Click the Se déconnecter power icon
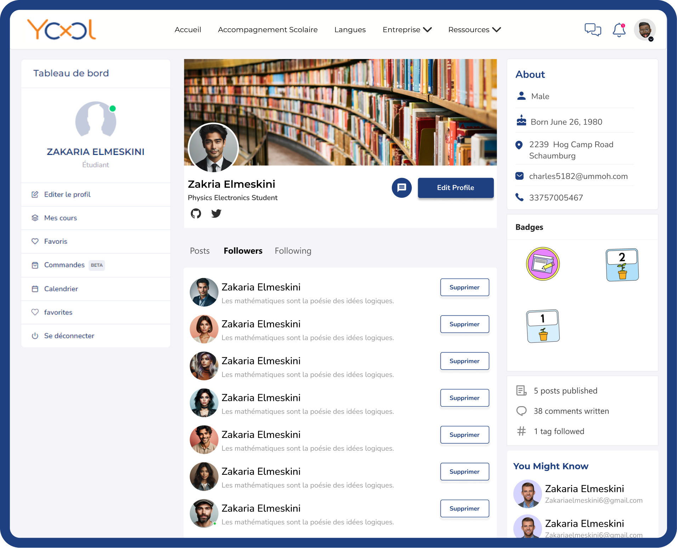The width and height of the screenshot is (677, 548). click(35, 335)
